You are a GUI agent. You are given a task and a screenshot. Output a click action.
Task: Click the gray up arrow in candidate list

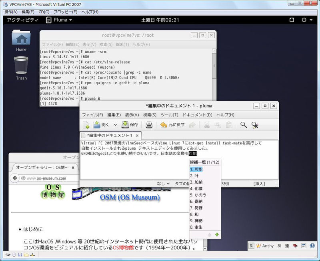(x=209, y=235)
